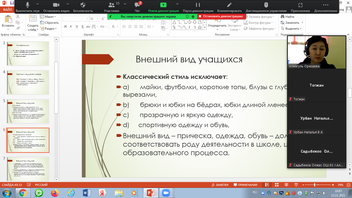The image size is (352, 198).
Task: Open the ЗАМЕТКИ notes pane
Action: [x=220, y=185]
